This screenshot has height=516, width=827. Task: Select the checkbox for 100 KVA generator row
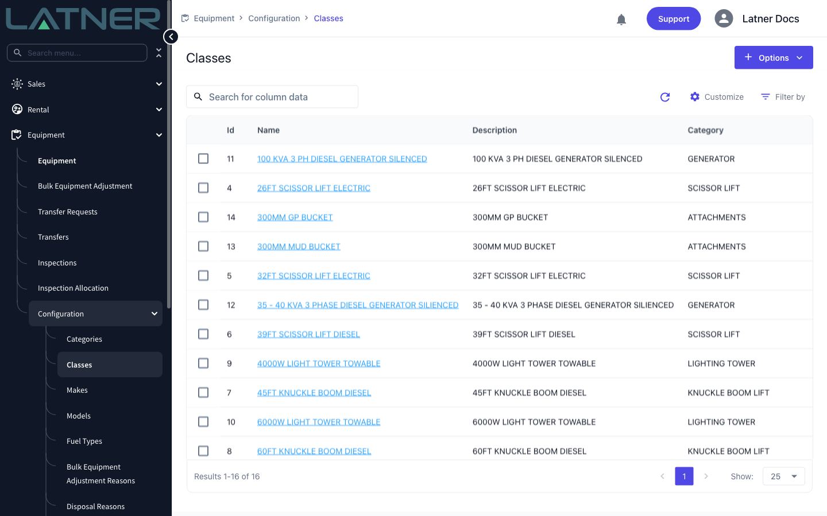click(203, 158)
